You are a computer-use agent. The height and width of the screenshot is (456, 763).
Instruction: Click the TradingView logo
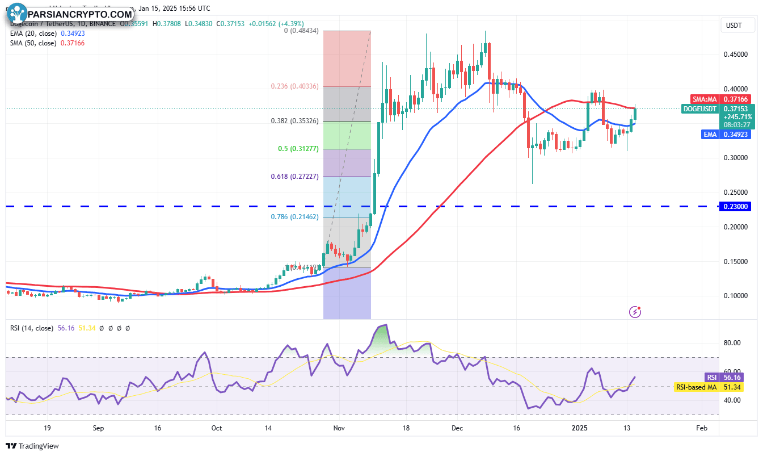tap(32, 446)
